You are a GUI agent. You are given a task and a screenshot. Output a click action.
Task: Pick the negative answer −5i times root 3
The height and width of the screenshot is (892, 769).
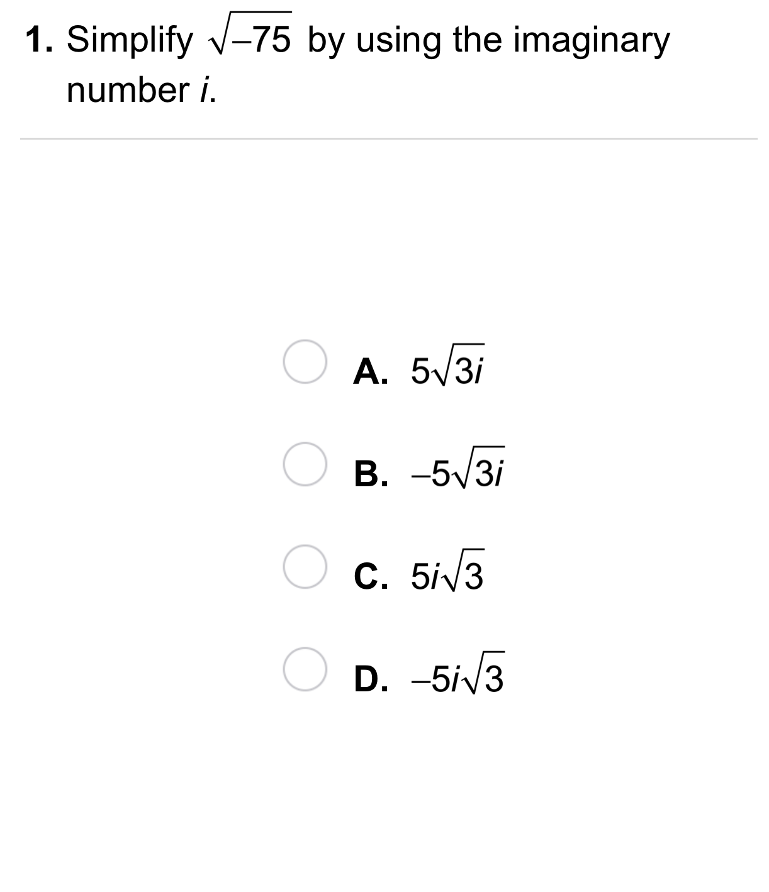pyautogui.click(x=457, y=675)
